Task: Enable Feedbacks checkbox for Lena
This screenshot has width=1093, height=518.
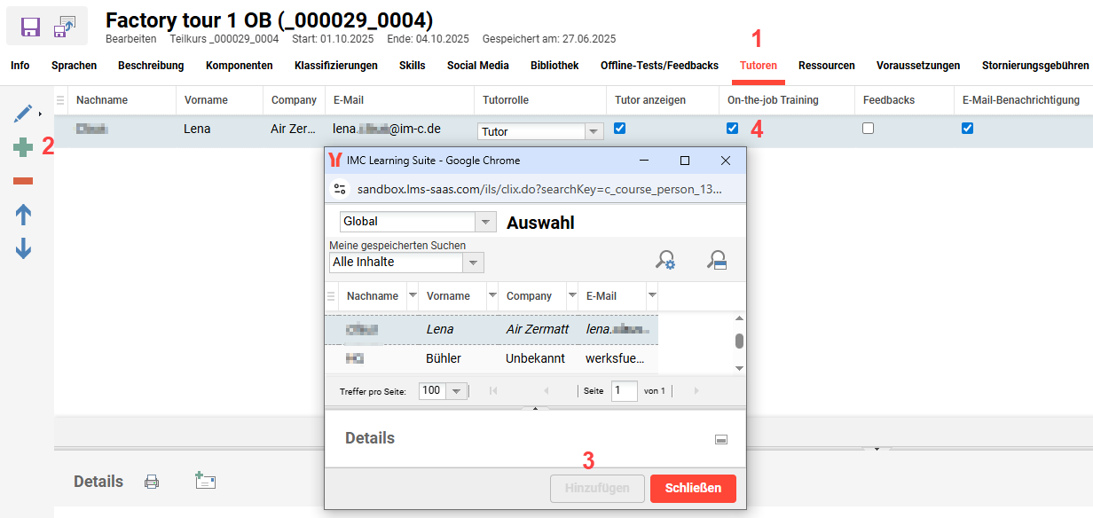Action: tap(868, 128)
